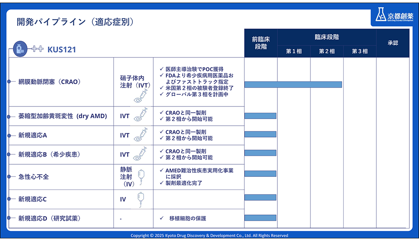Click the 第2相 column header
This screenshot has height=241, width=419.
click(327, 51)
